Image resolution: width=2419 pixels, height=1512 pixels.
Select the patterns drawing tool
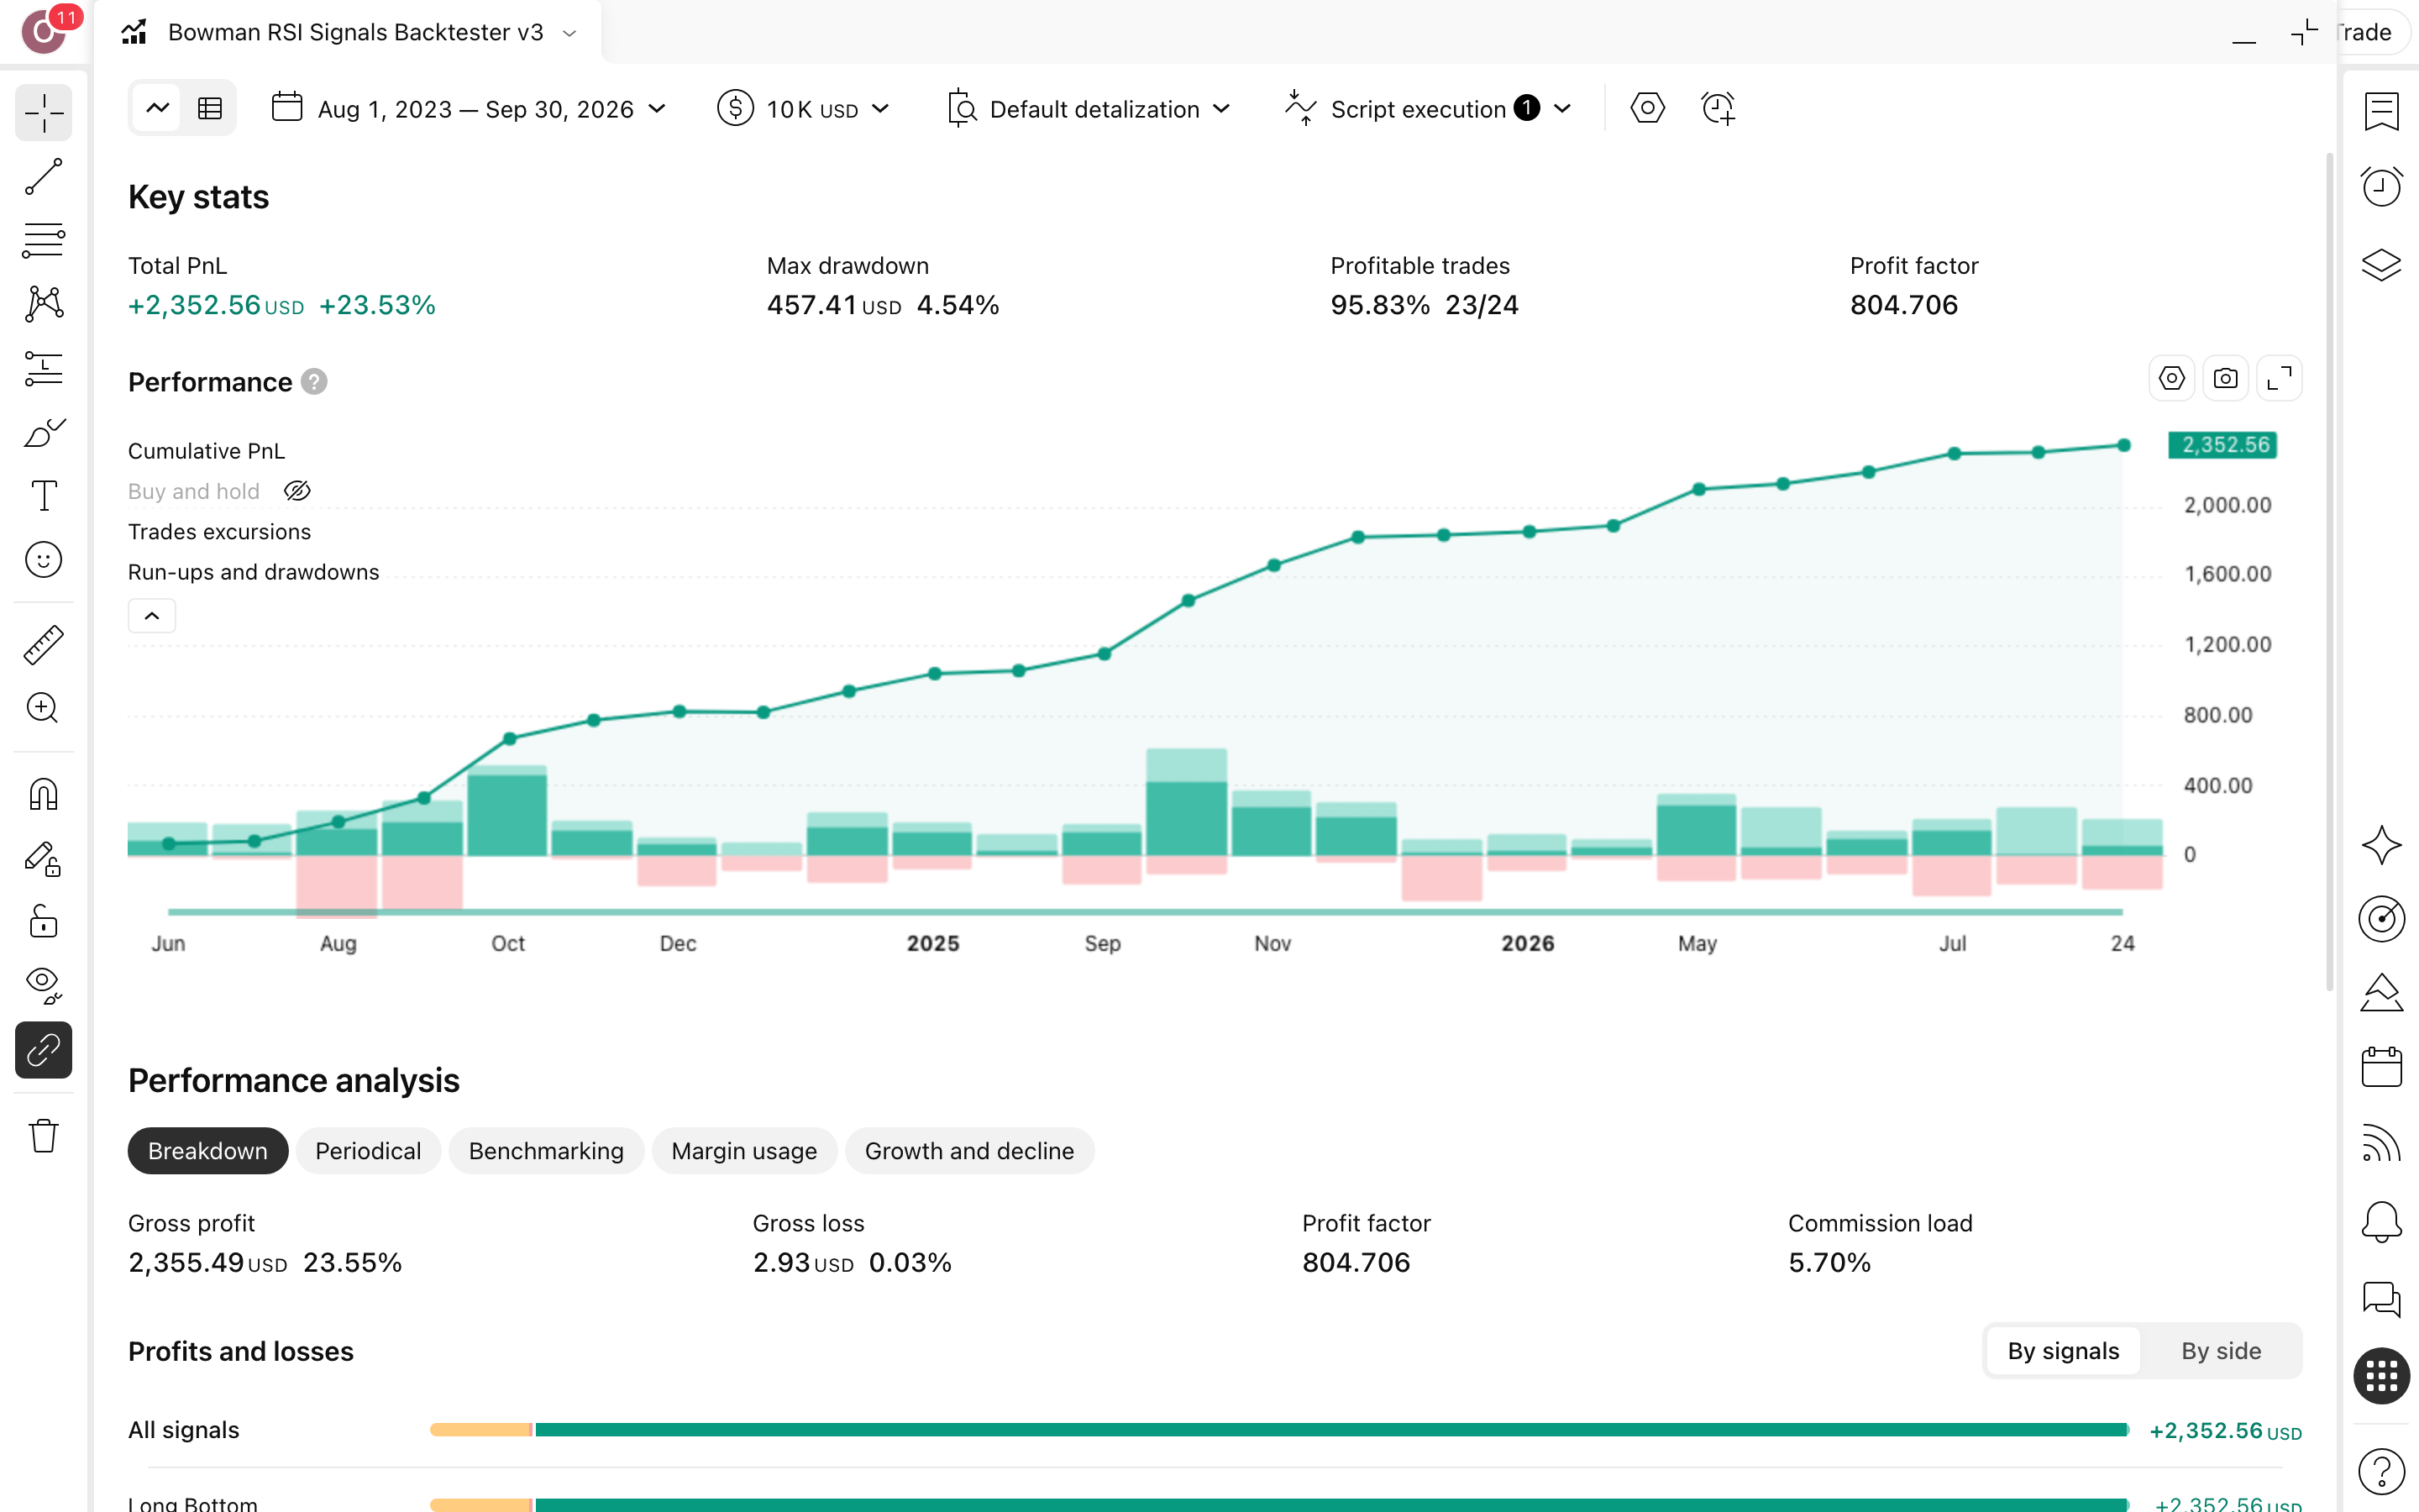click(x=44, y=304)
